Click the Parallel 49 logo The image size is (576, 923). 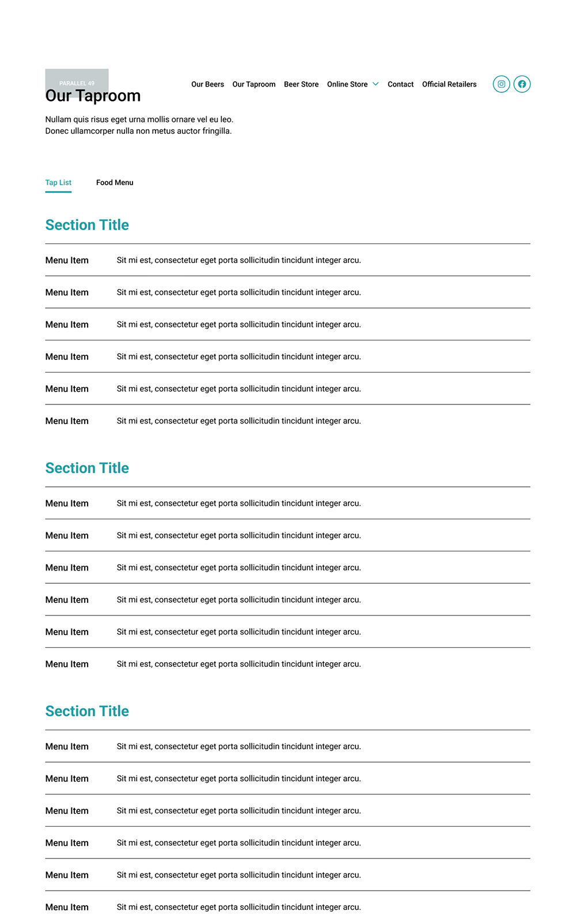(x=77, y=80)
